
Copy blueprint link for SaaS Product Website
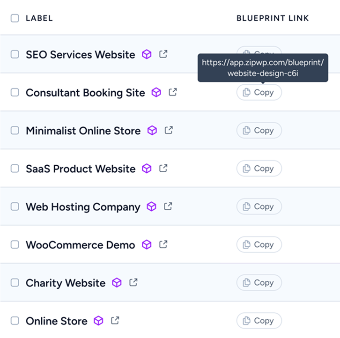coord(259,169)
